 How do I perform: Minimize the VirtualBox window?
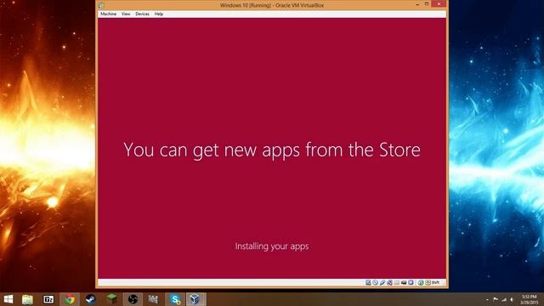click(417, 4)
